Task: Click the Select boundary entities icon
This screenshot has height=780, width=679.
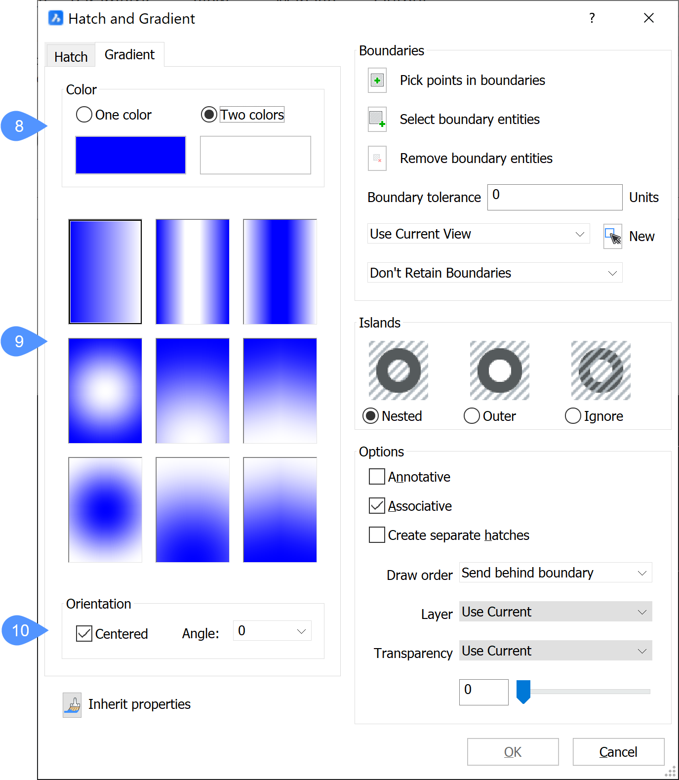Action: (377, 120)
